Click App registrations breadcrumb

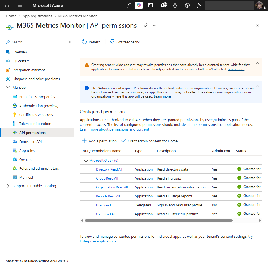click(x=37, y=16)
